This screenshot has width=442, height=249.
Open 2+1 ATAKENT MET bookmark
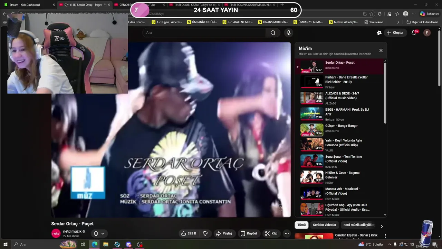coord(237,22)
